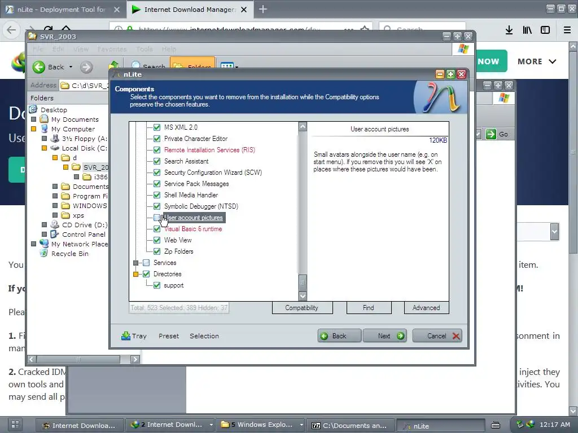578x433 pixels.
Task: Open on-screen keyboard tray icon
Action: [496, 425]
